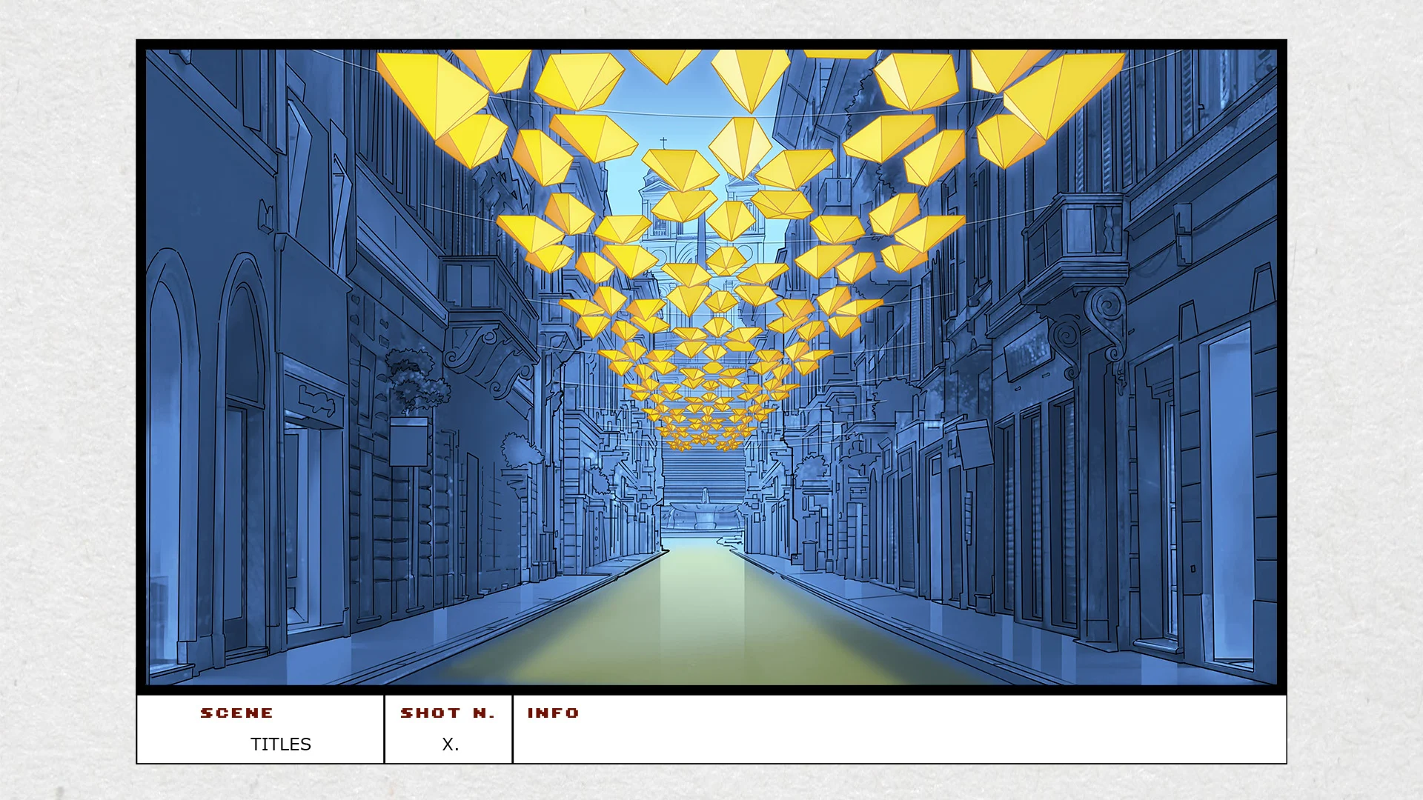Click the cross atop the distant church
This screenshot has width=1423, height=800.
click(663, 142)
